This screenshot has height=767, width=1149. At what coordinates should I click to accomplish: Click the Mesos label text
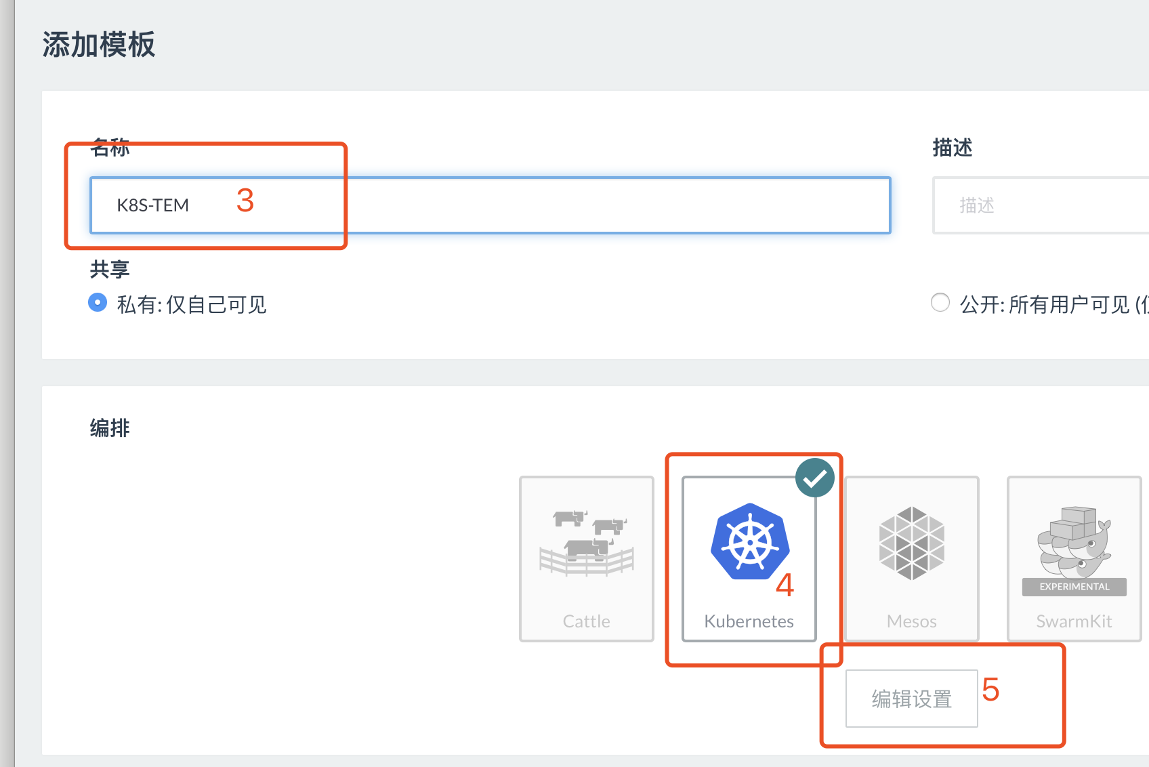click(911, 621)
